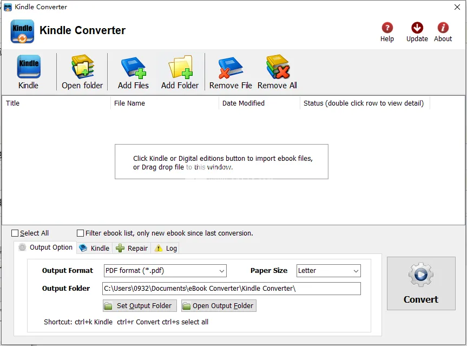Click the Kindle Converter logo in header
Screen dimensions: 467x346
[22, 31]
